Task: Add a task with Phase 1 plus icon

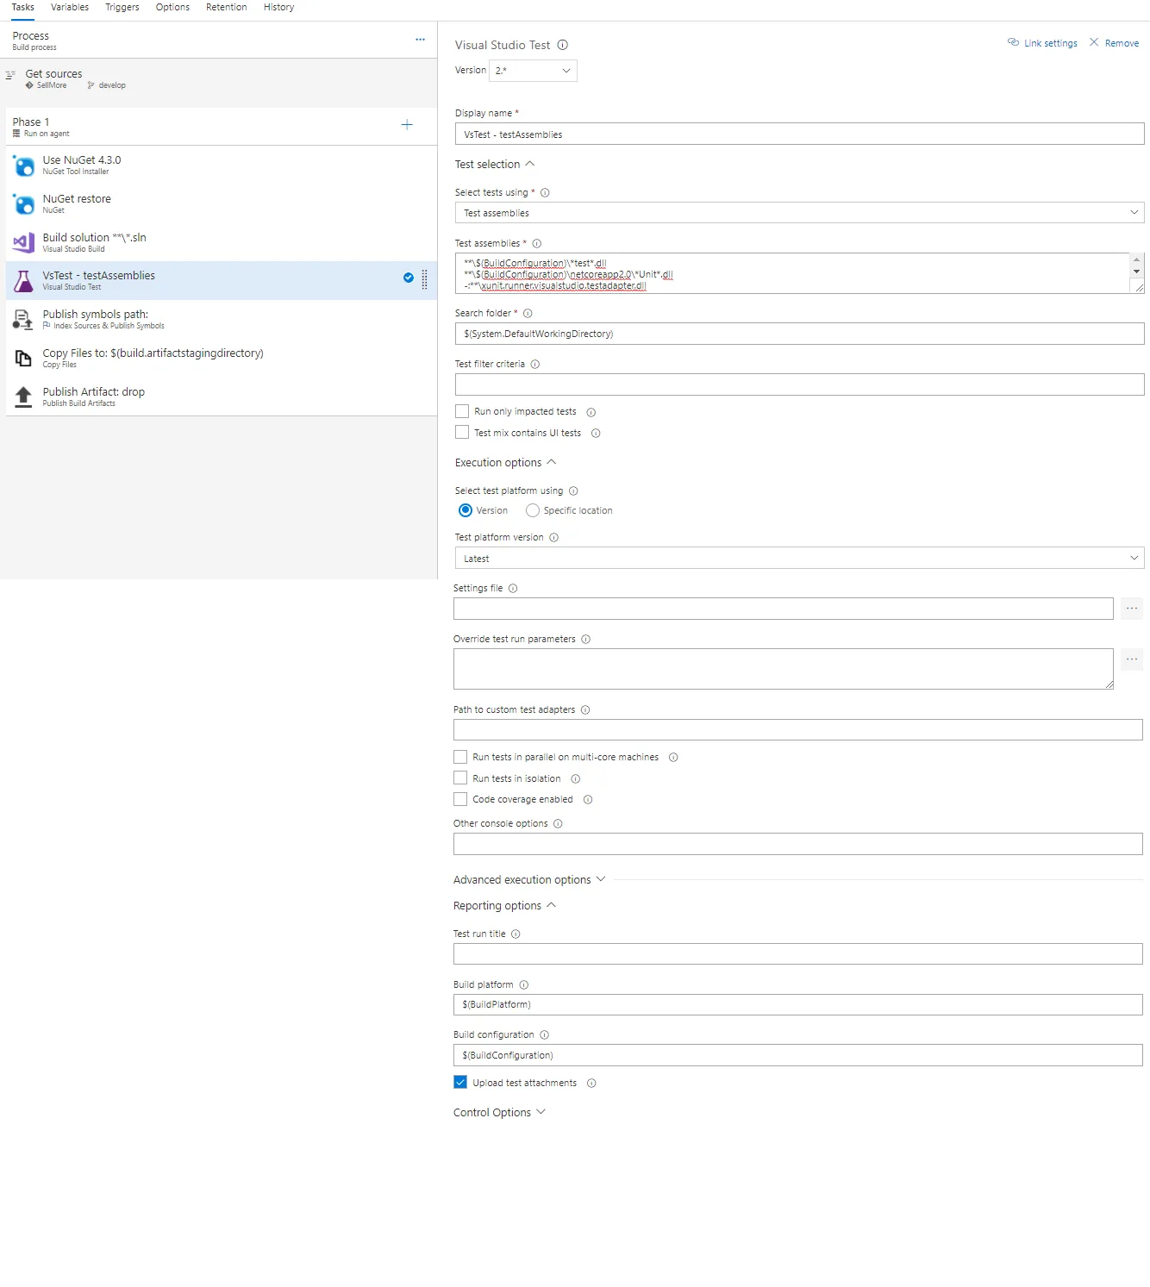Action: tap(407, 125)
